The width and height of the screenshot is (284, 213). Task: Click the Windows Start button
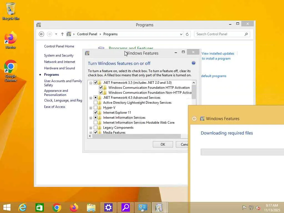click(x=7, y=207)
